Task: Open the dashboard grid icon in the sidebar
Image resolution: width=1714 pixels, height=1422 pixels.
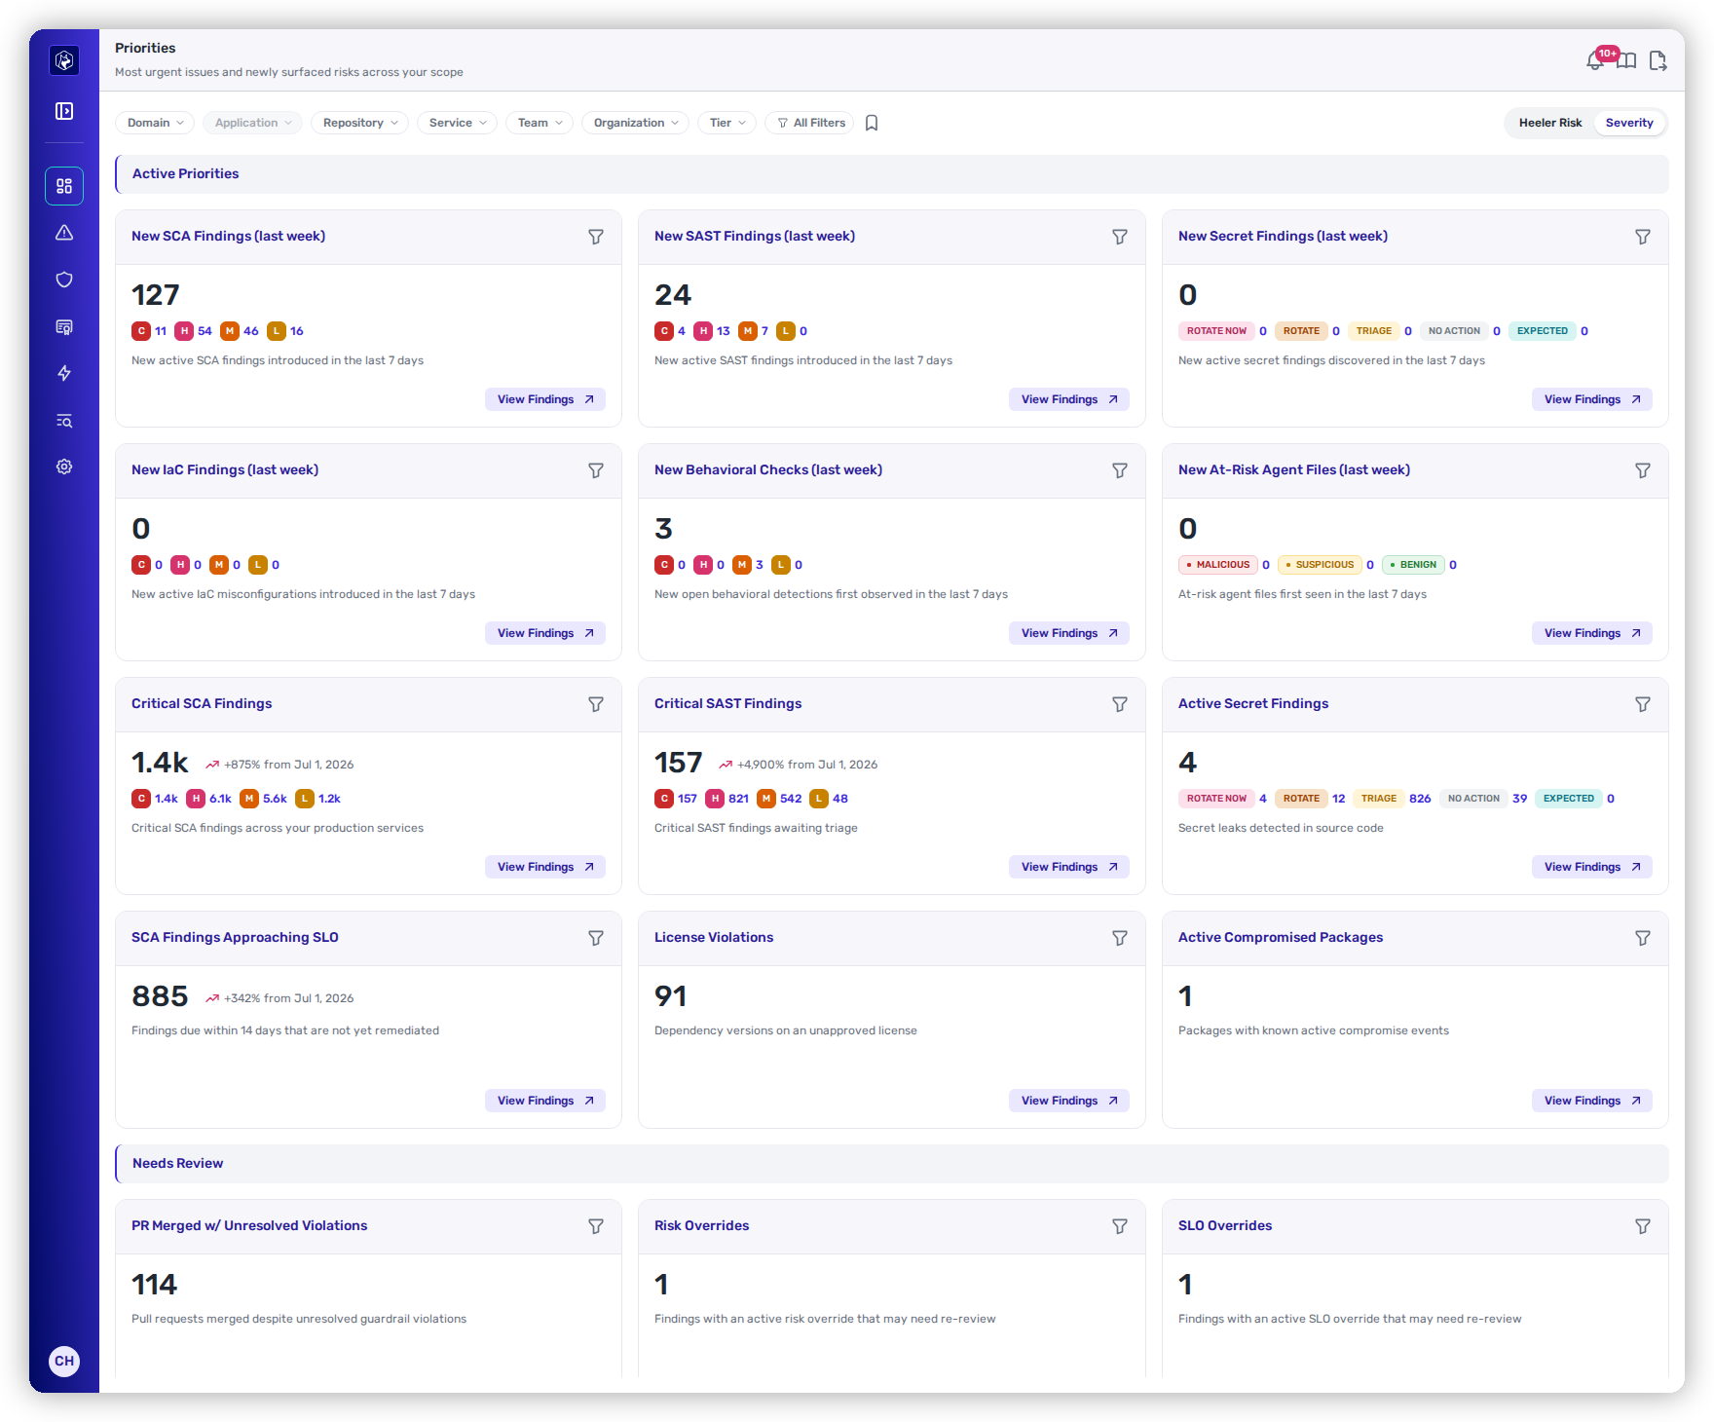Action: click(64, 186)
